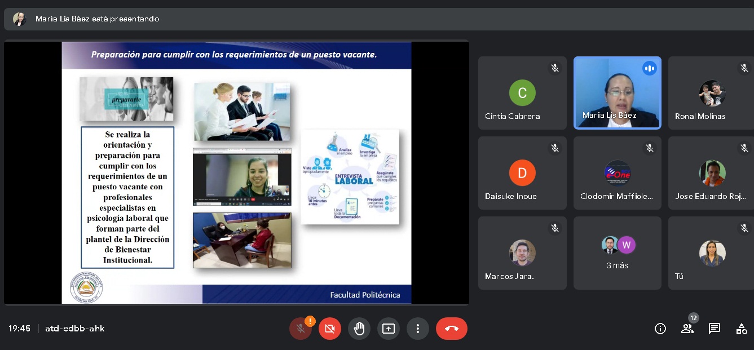Viewport: 754px width, 350px height.
Task: Click the Clodomir Maffiole... tile
Action: (x=617, y=173)
